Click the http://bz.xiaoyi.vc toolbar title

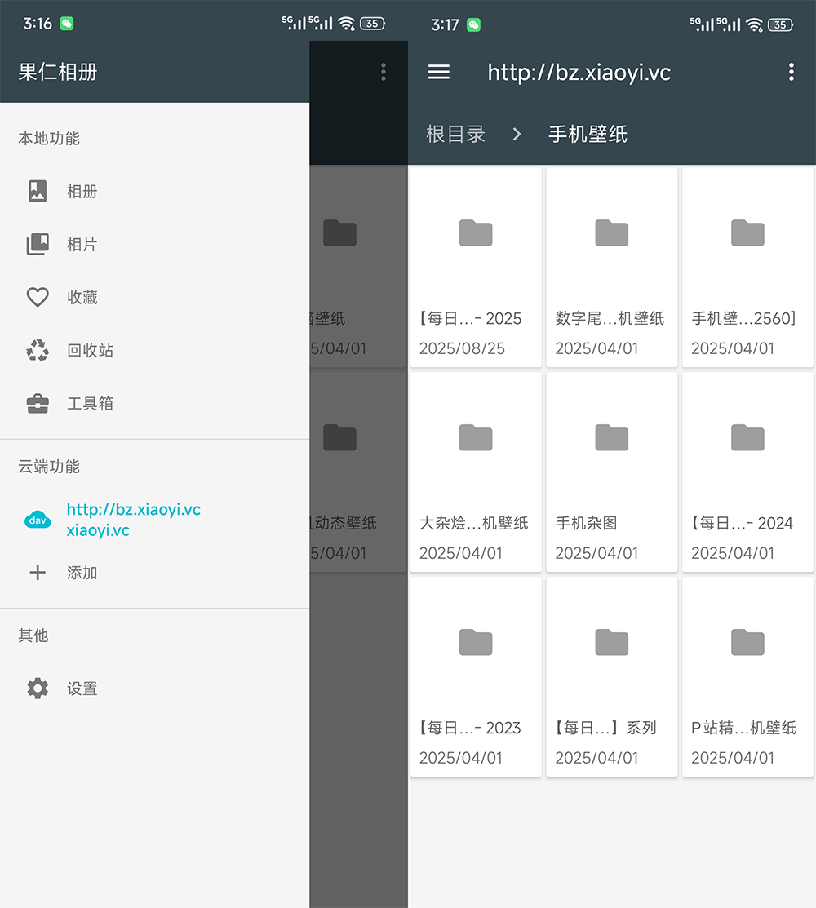[x=579, y=73]
